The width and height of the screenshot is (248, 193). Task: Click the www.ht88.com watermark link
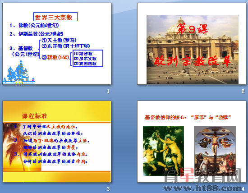(203, 188)
